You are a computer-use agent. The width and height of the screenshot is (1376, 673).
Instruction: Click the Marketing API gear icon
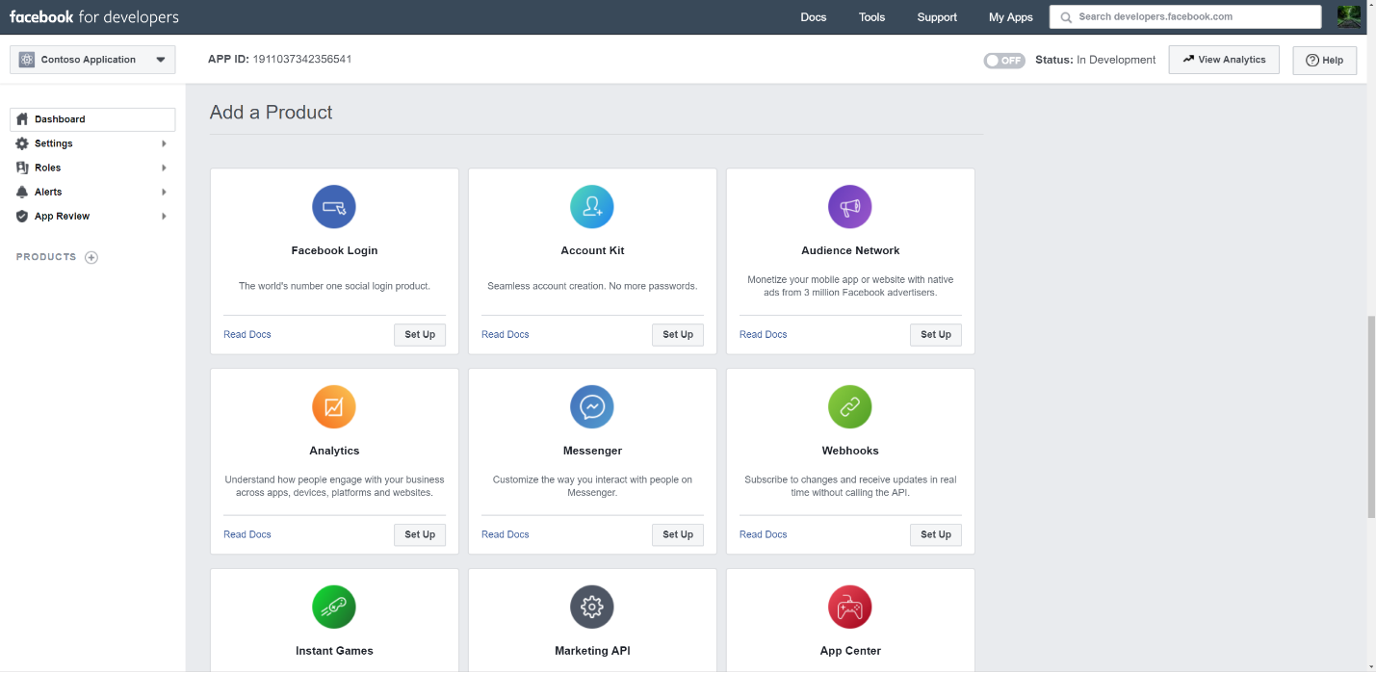pos(592,608)
